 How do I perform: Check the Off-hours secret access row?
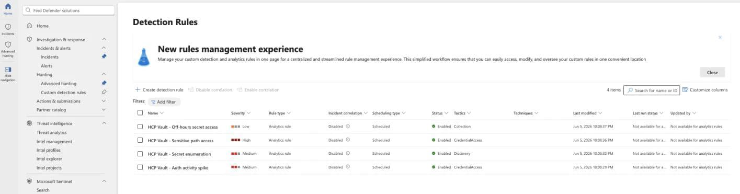coord(140,127)
